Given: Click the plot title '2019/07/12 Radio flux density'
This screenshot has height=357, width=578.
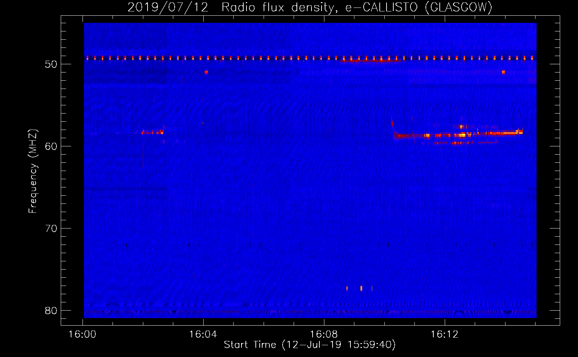Looking at the screenshot, I should point(310,7).
